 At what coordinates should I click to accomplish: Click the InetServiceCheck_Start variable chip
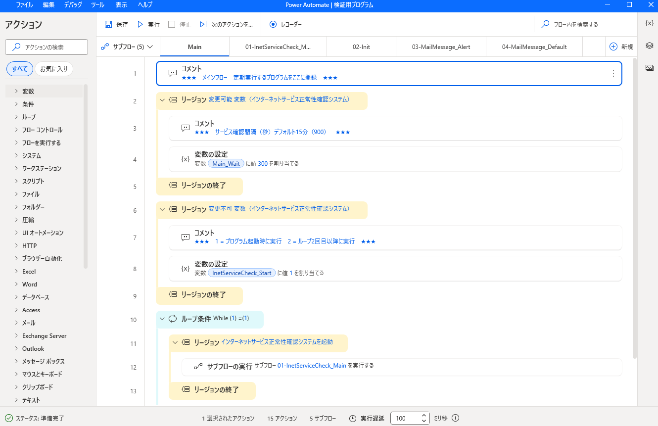(242, 273)
